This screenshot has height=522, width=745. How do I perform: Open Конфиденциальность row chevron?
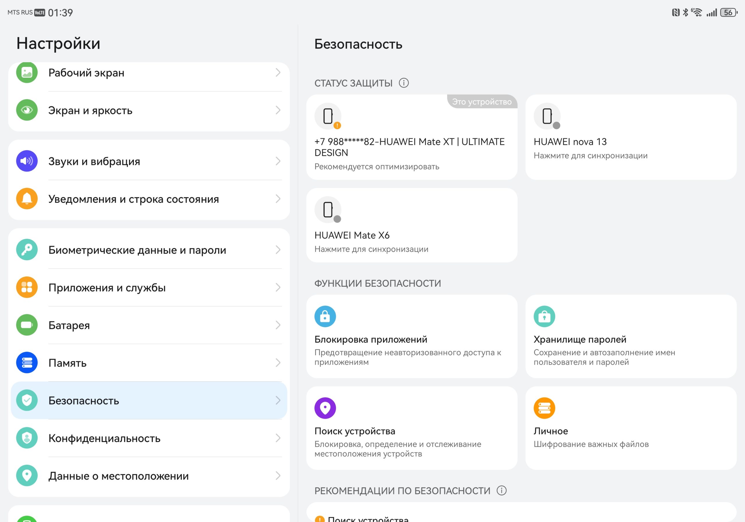(278, 438)
